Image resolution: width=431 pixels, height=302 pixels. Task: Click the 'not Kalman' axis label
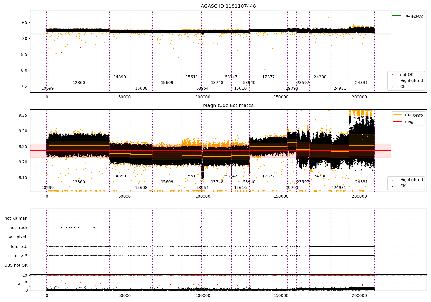[x=16, y=219]
